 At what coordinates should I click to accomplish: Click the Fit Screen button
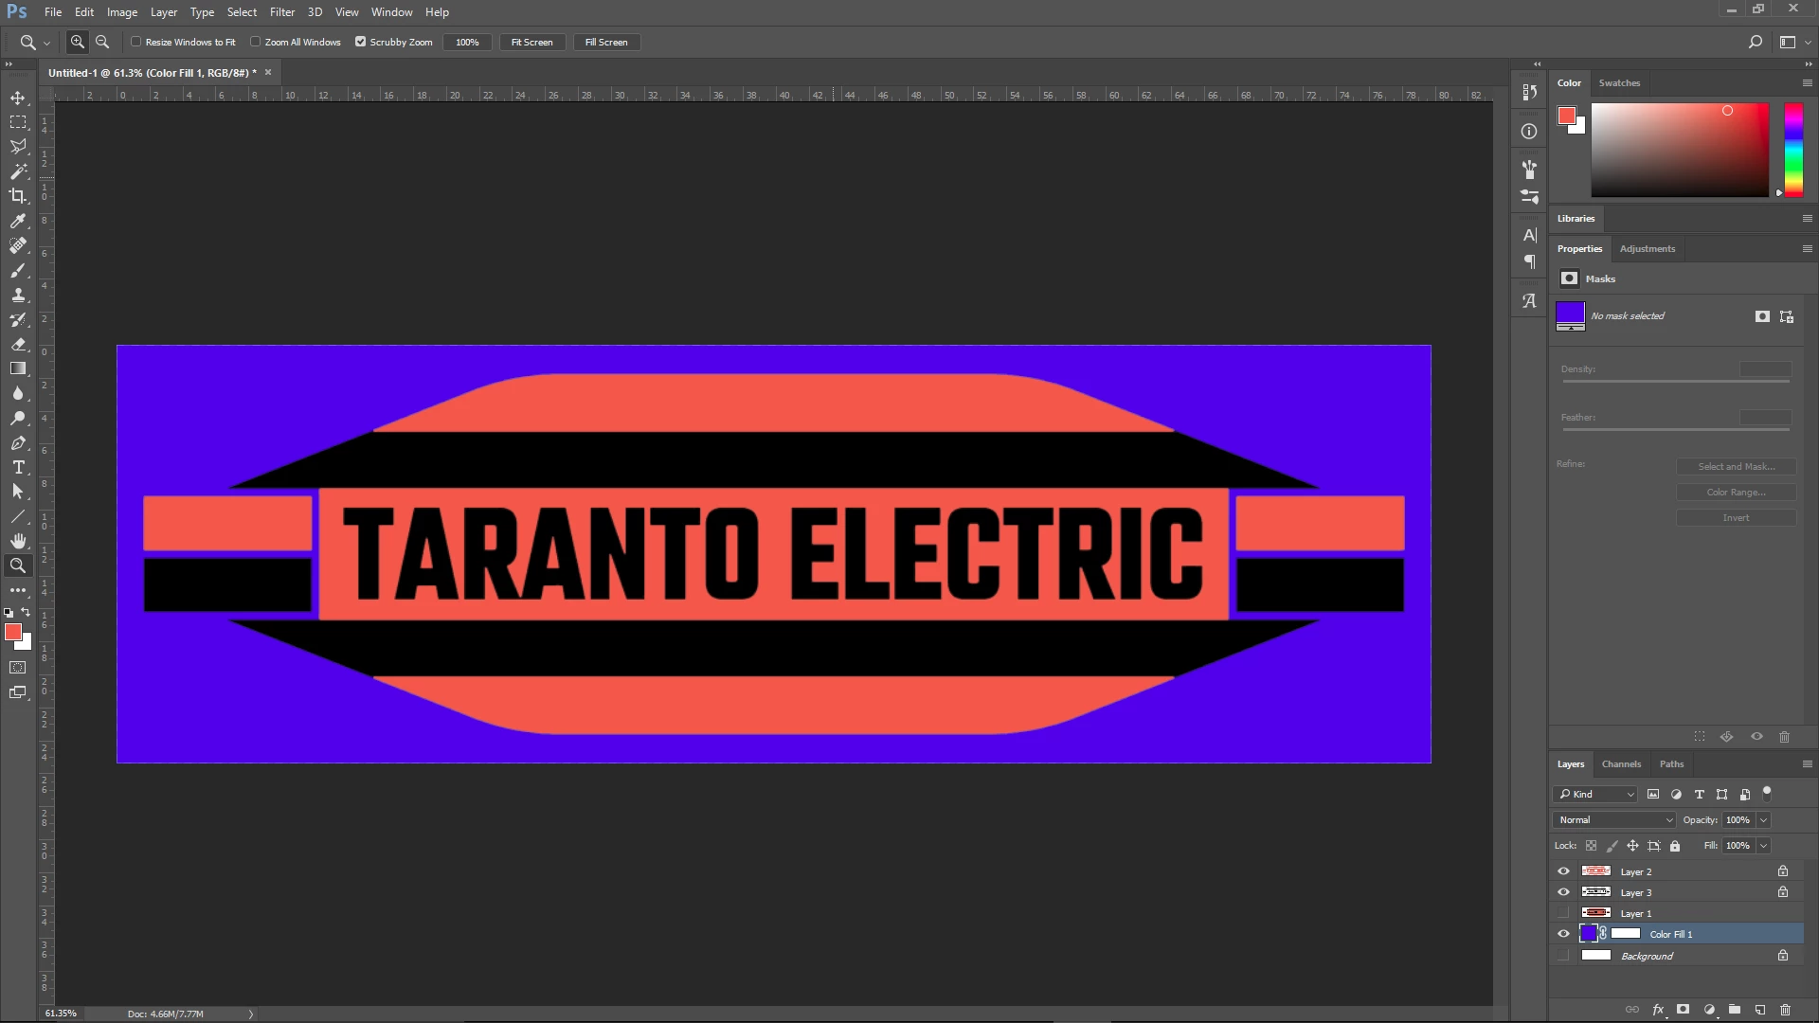[x=531, y=42]
